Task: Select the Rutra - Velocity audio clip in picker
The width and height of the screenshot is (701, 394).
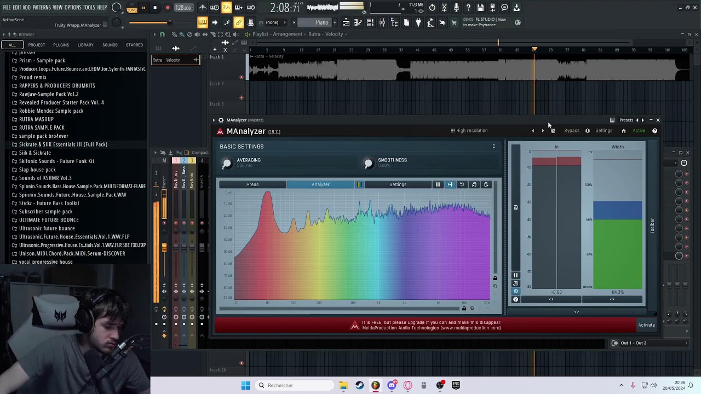Action: 175,60
